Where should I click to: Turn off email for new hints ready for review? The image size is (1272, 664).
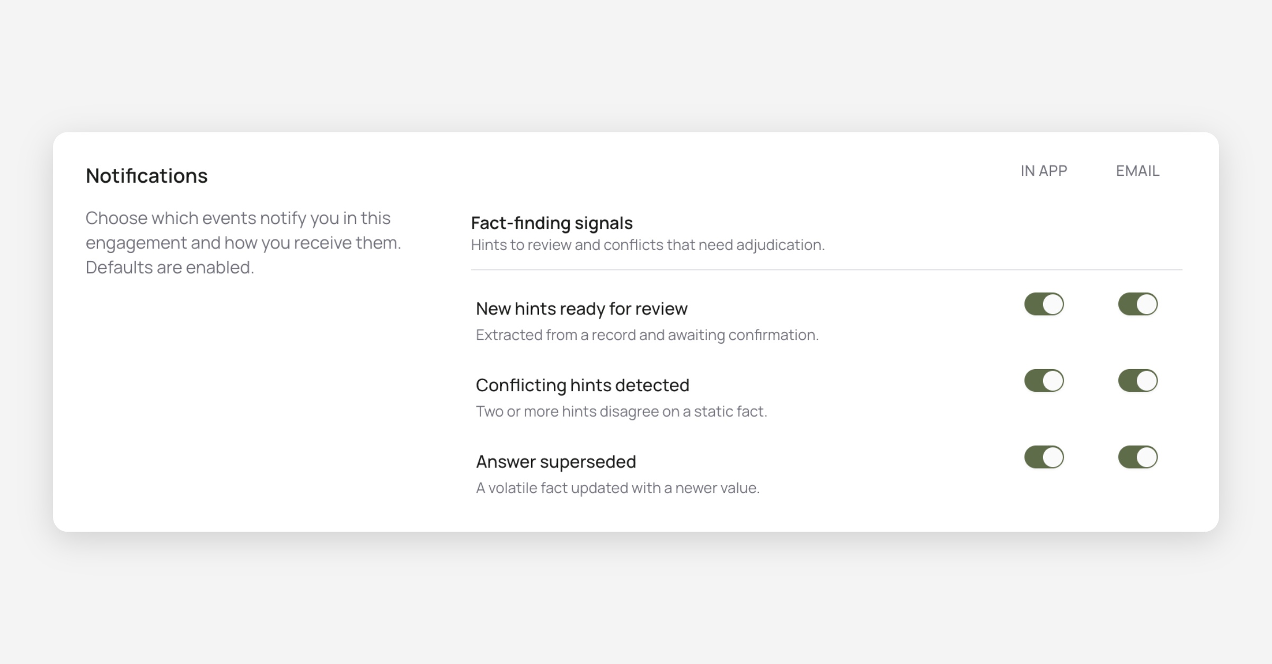pyautogui.click(x=1137, y=304)
